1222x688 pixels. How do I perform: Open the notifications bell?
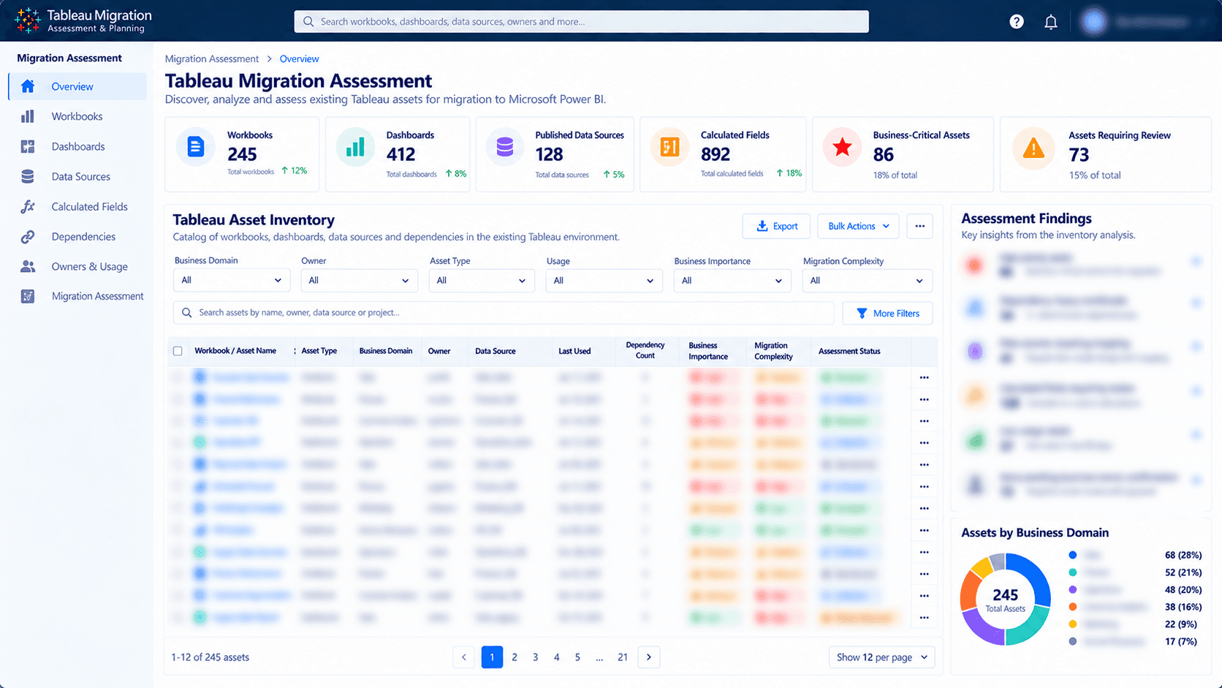[1050, 22]
